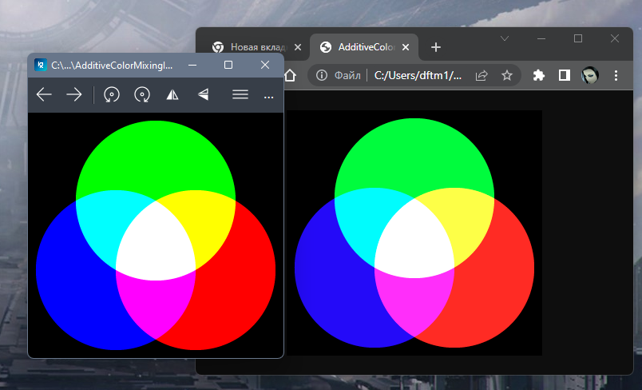Go to next image in viewer
This screenshot has height=390, width=642.
click(74, 95)
